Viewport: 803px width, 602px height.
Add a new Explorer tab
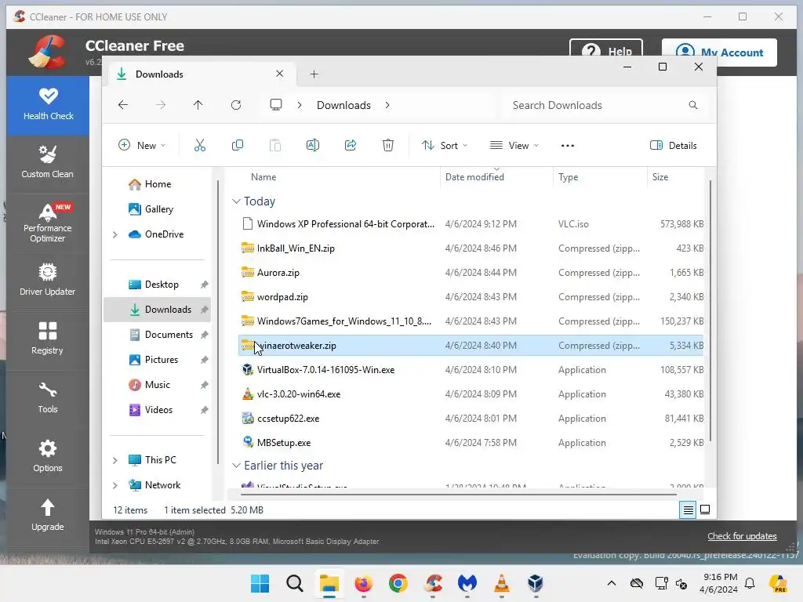pos(314,74)
